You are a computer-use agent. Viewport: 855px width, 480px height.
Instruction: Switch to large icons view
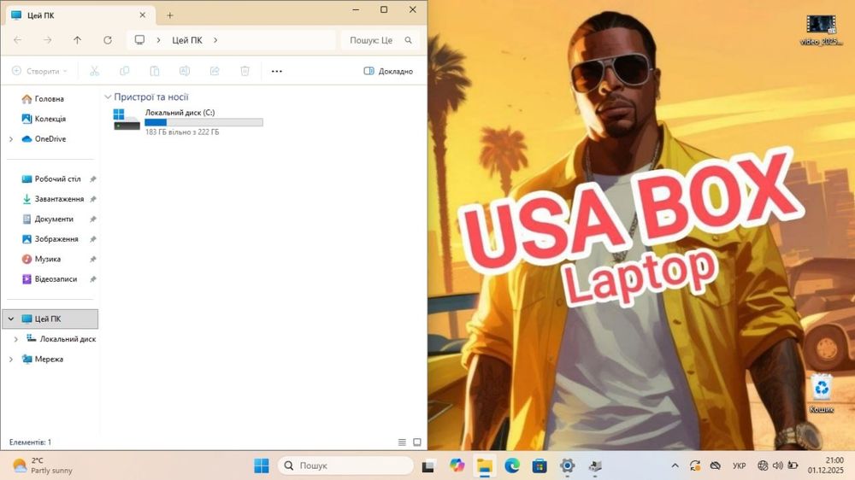417,442
